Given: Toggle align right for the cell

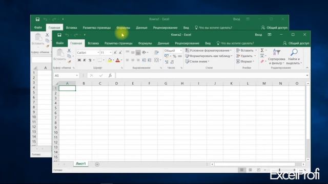Looking at the screenshot, I should click(138, 60).
